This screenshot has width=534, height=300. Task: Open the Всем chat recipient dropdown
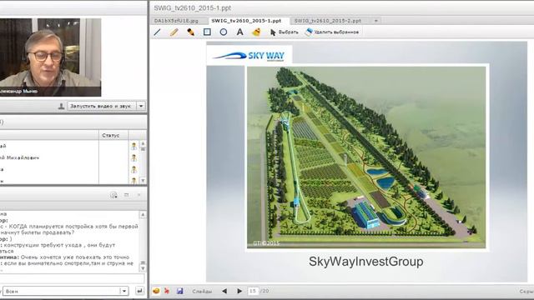point(124,291)
